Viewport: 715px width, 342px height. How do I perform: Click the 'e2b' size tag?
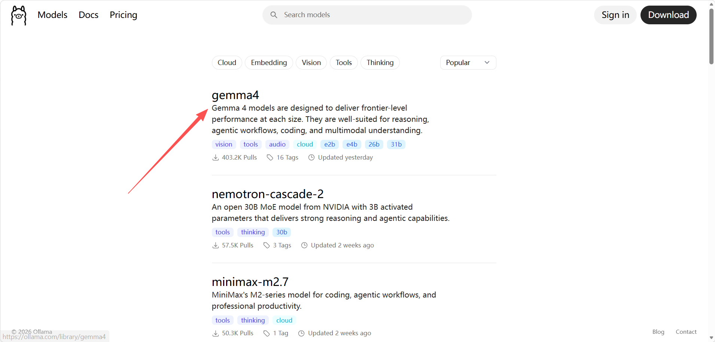(330, 144)
